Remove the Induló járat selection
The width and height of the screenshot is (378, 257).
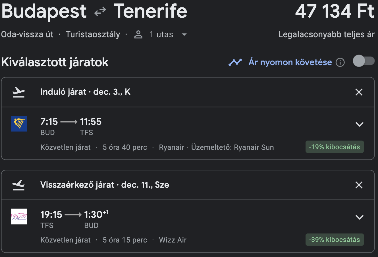pyautogui.click(x=359, y=92)
